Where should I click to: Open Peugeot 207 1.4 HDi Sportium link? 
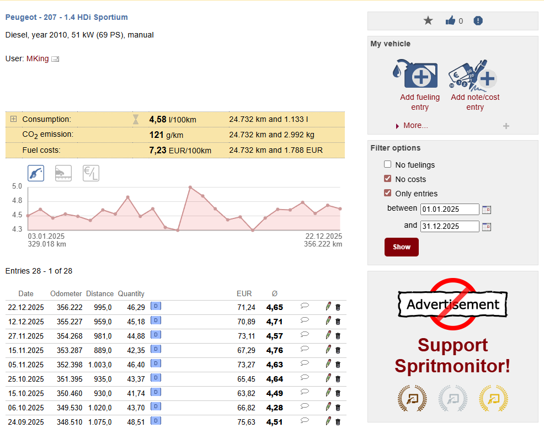(x=67, y=17)
